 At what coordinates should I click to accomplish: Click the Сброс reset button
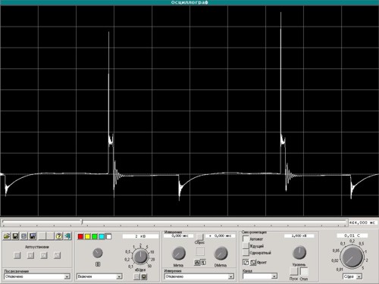pos(200,237)
